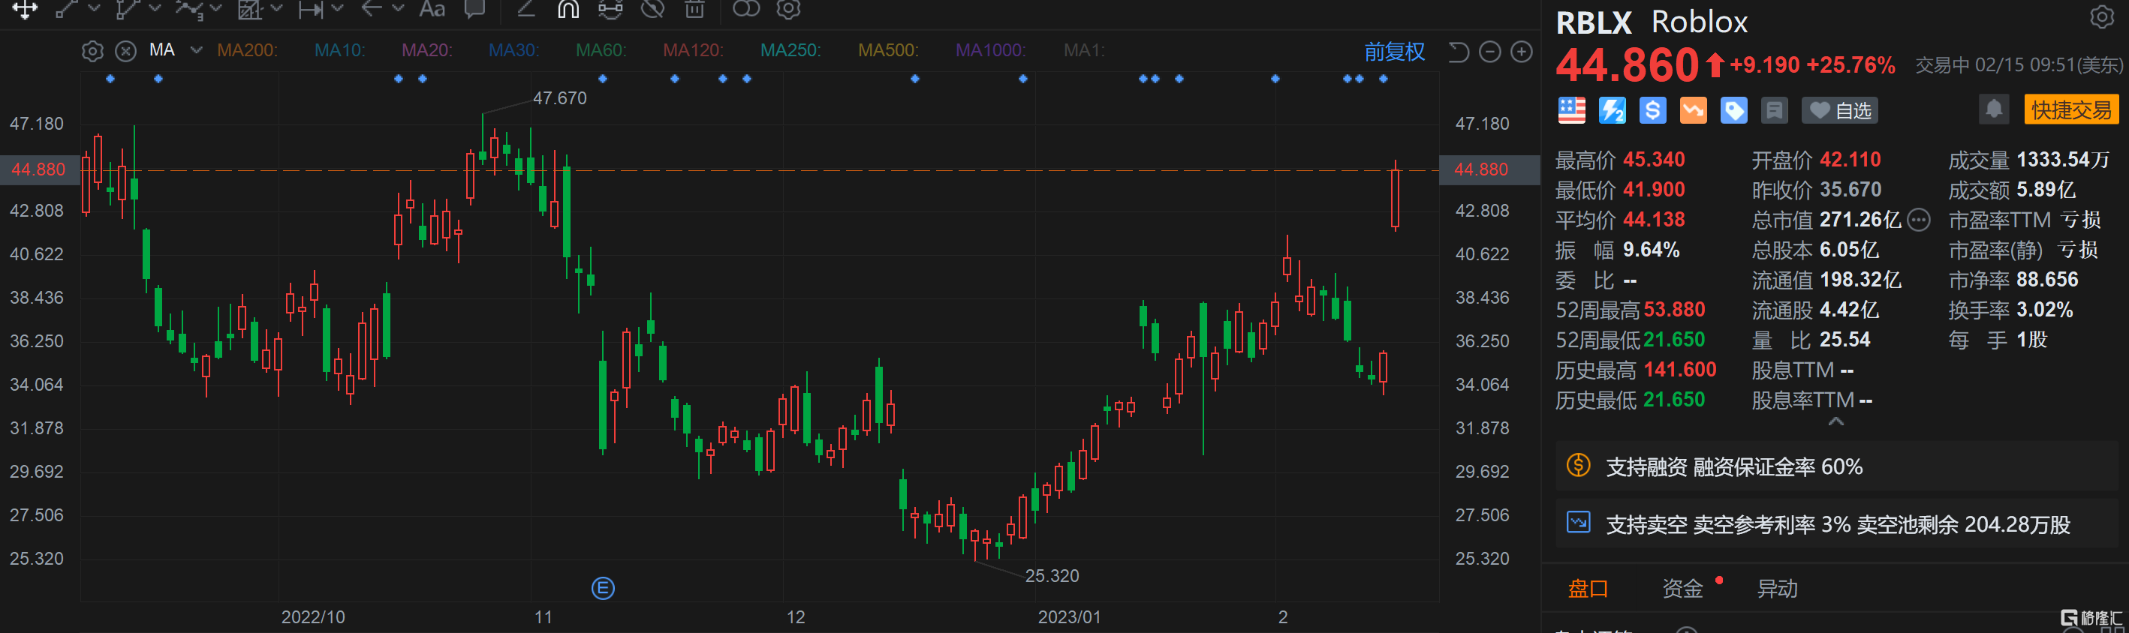
Task: Switch to the 资金 tab
Action: click(1682, 589)
